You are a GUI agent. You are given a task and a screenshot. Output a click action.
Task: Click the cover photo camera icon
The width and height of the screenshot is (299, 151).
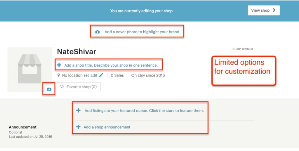click(x=98, y=32)
